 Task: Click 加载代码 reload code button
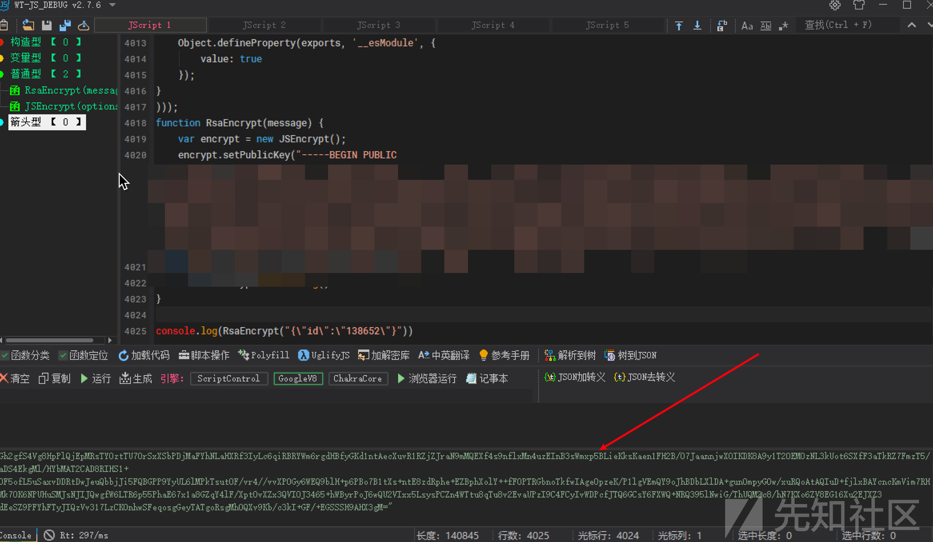144,355
